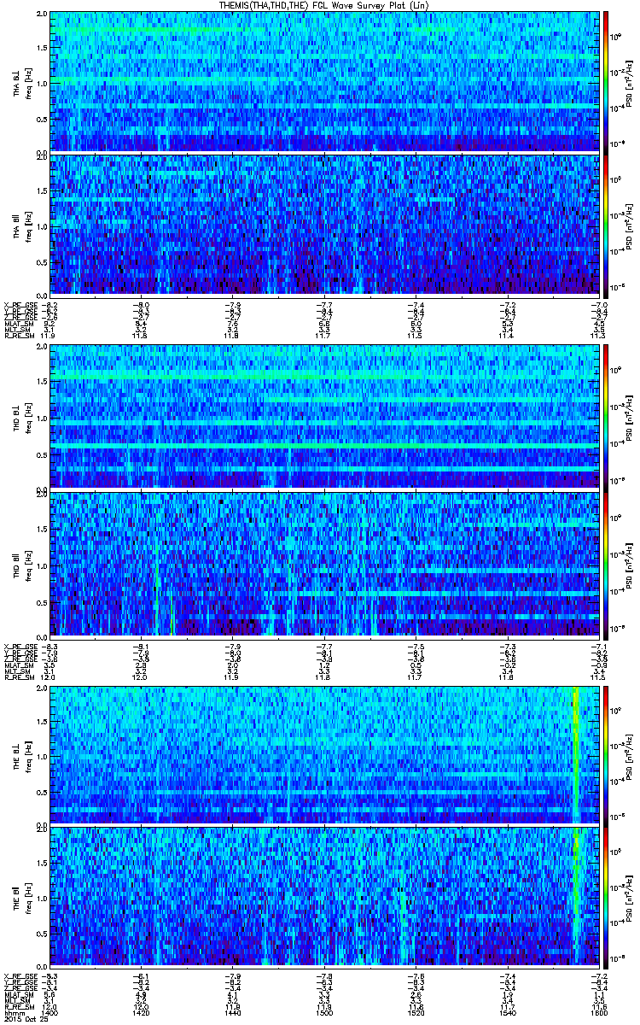Click the '1540' time tick label
Viewport: 640px width, 1025px height.
pos(508,1012)
